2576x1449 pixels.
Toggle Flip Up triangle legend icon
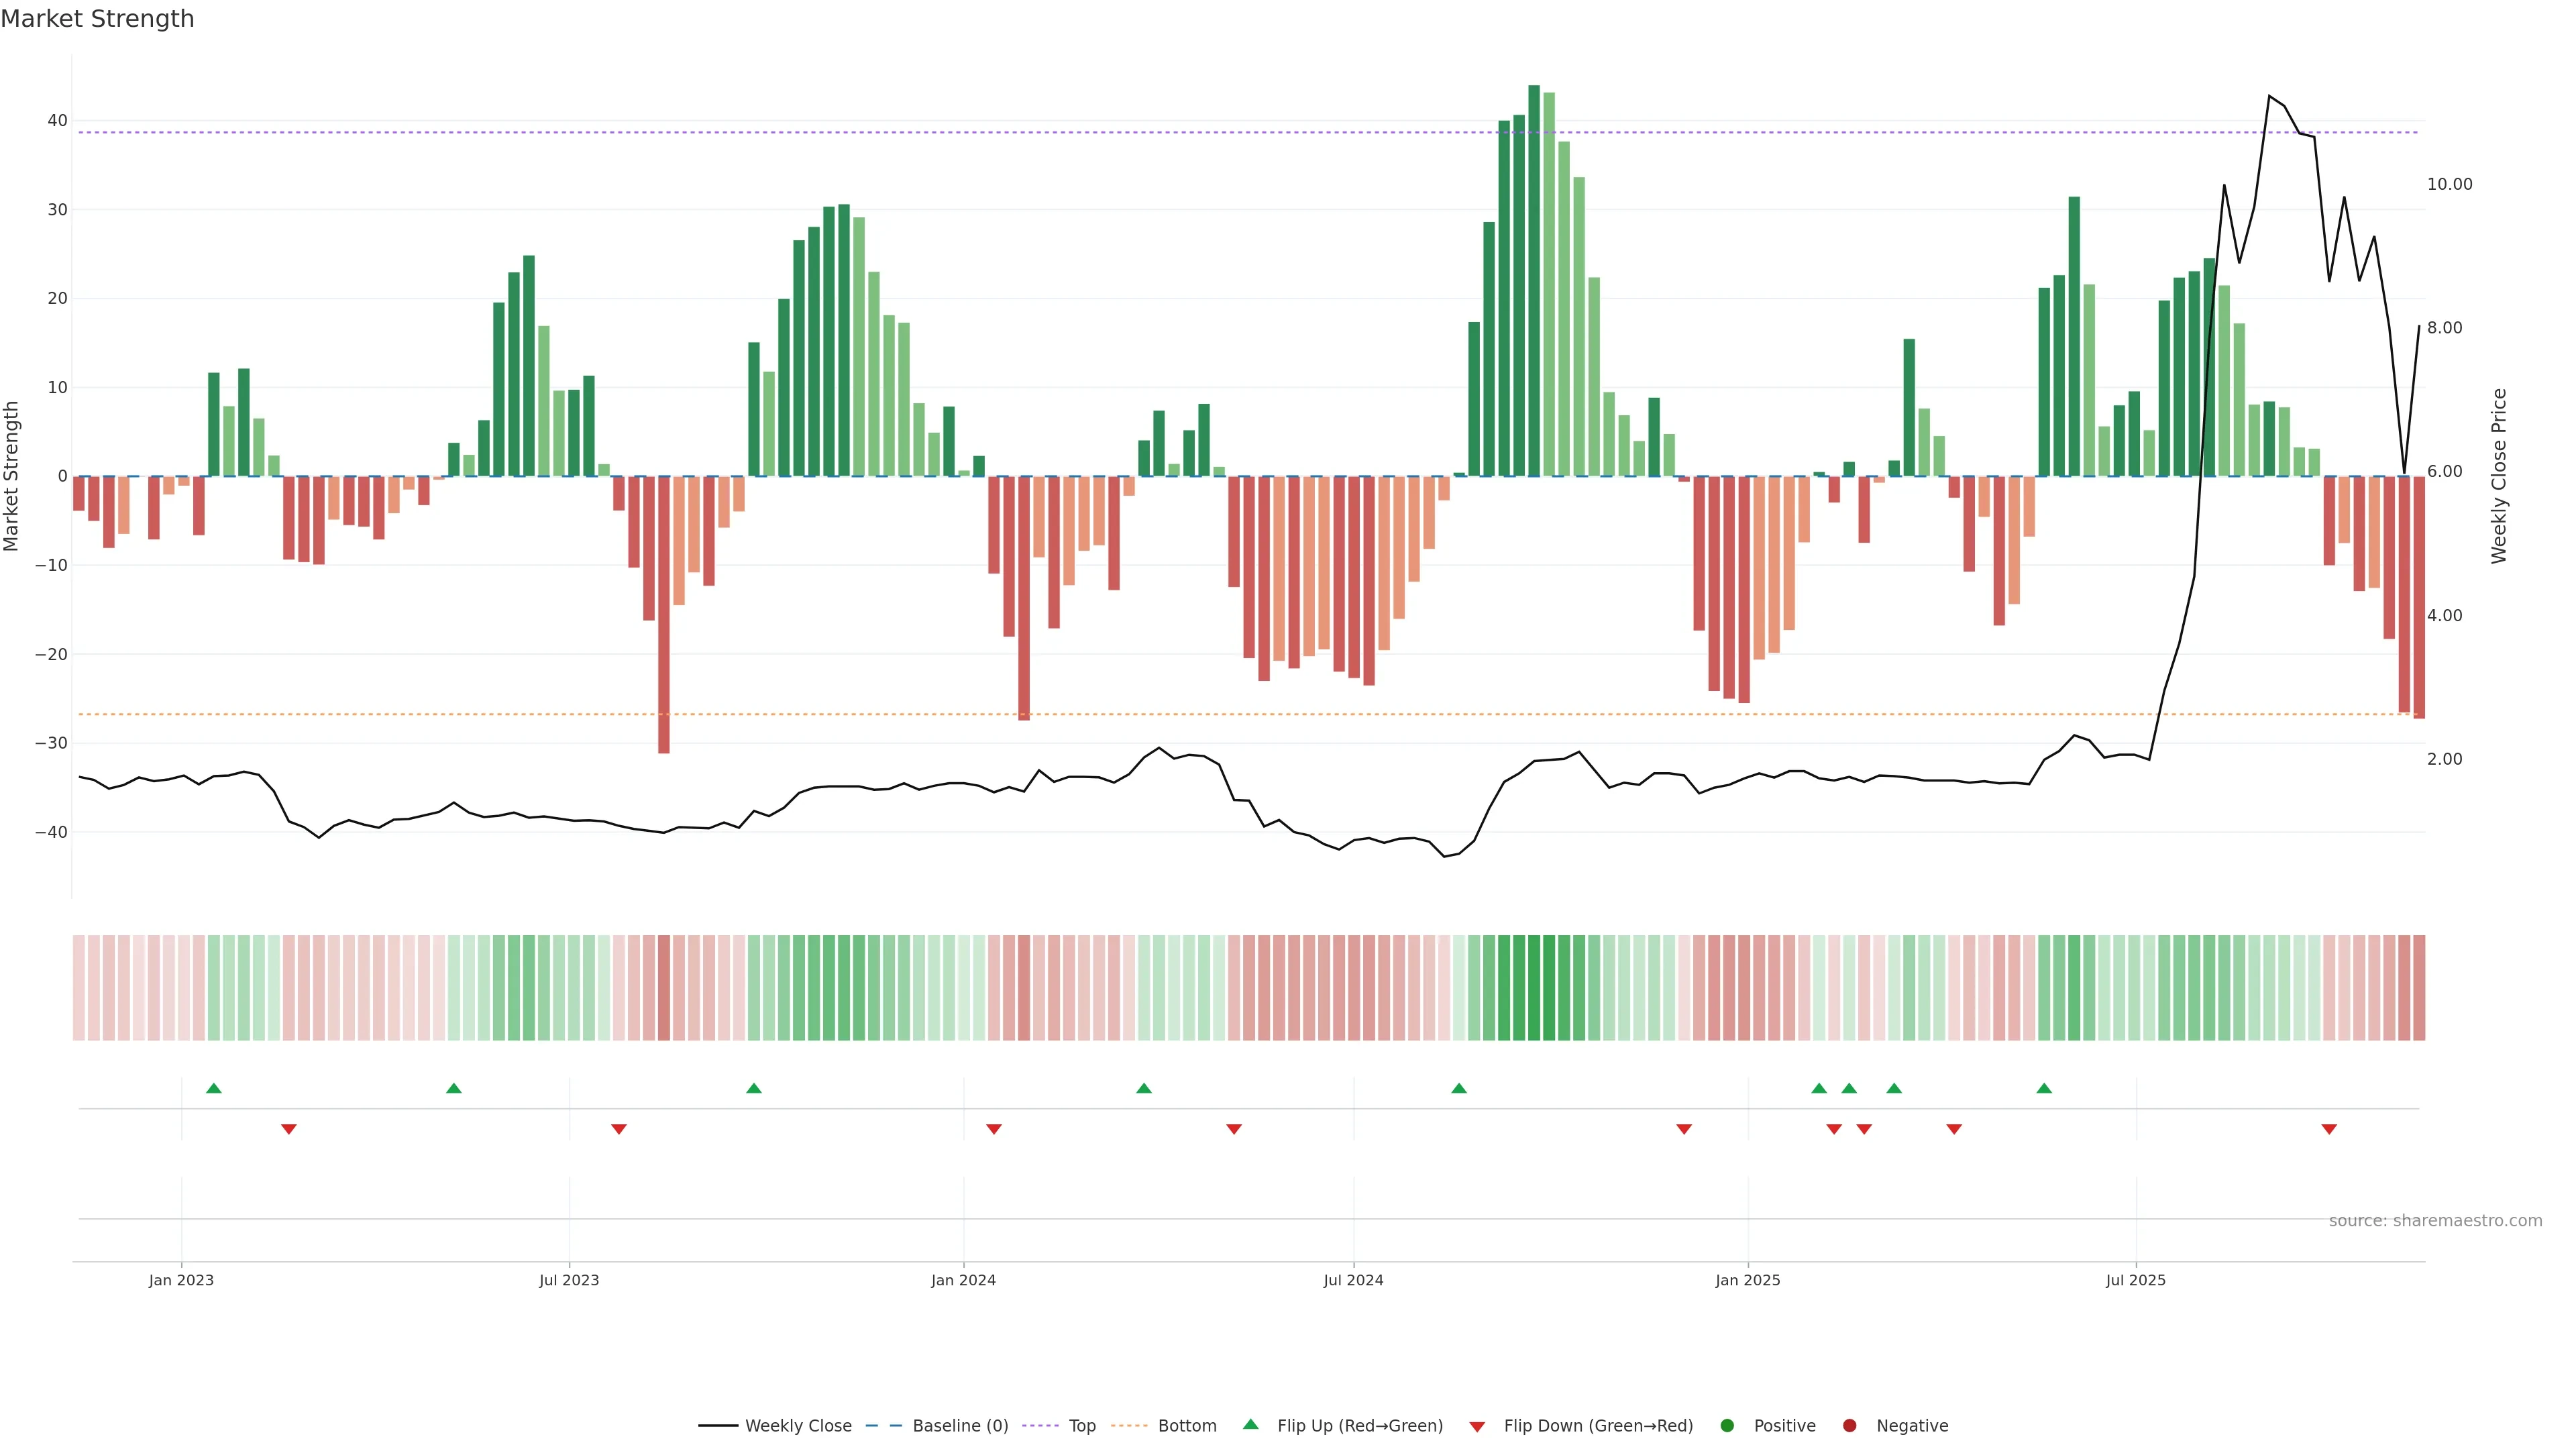click(x=1250, y=1424)
